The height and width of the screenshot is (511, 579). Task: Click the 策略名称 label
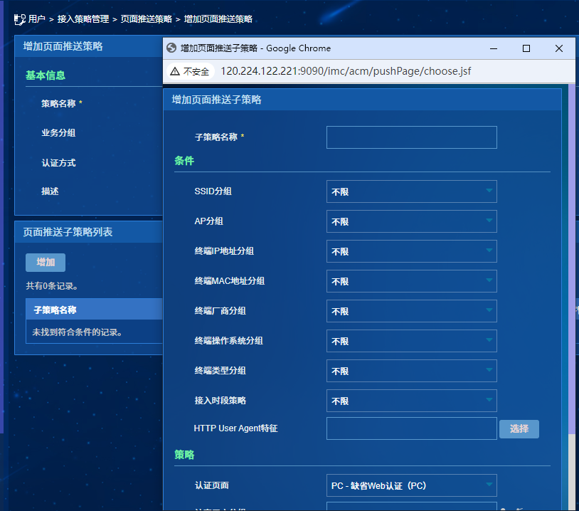58,103
